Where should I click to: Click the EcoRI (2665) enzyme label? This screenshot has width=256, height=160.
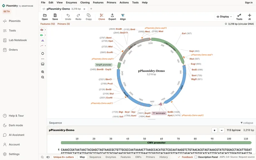107,52
